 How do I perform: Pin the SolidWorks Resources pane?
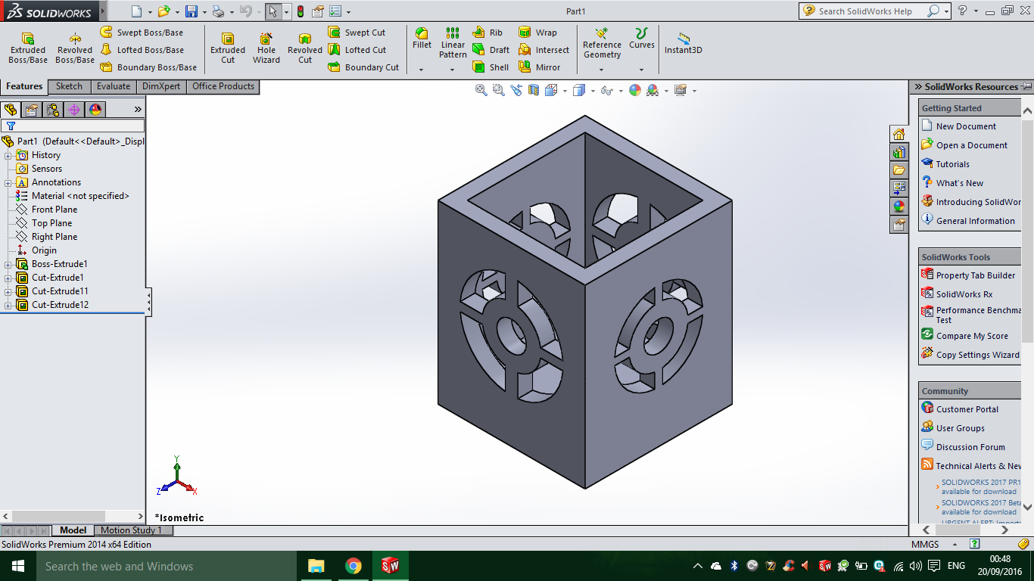coord(1026,86)
